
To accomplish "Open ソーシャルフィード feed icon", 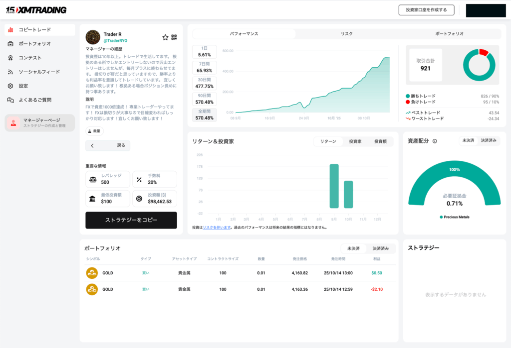I will tap(10, 72).
